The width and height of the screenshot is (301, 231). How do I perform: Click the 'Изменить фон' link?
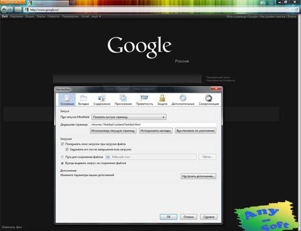pyautogui.click(x=11, y=227)
